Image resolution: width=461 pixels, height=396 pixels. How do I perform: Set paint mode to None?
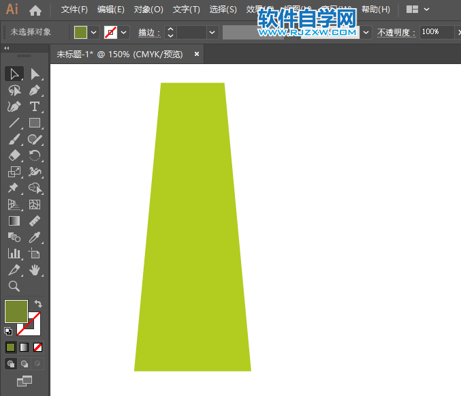(x=38, y=347)
